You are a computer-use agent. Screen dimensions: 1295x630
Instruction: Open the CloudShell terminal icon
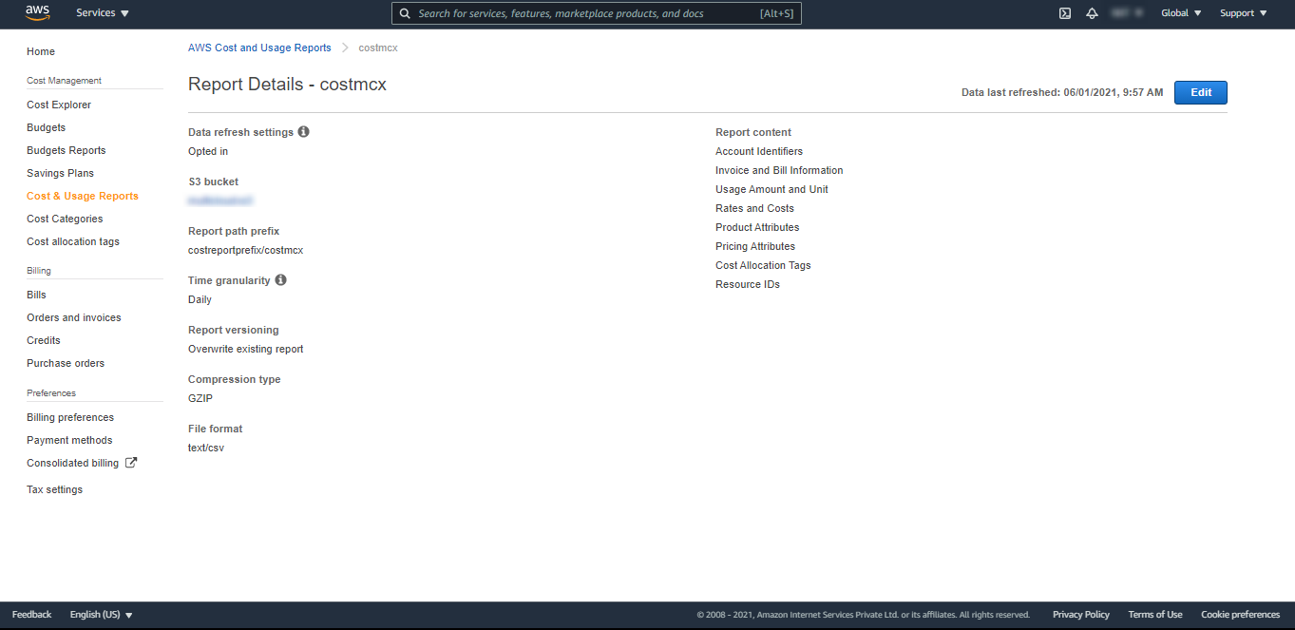[1065, 13]
